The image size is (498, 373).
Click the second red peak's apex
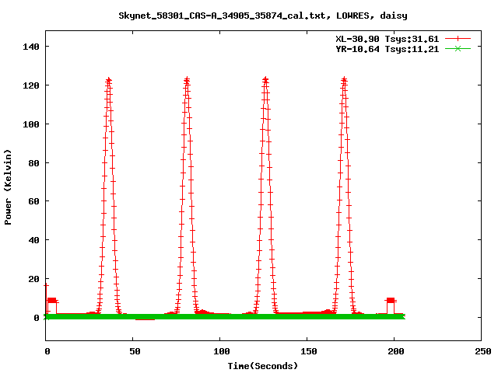point(187,79)
